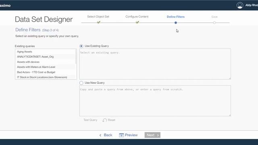The width and height of the screenshot is (258, 145).
Task: Choose ANALYTICDATASET: Asset_Org query
Action: pos(45,57)
